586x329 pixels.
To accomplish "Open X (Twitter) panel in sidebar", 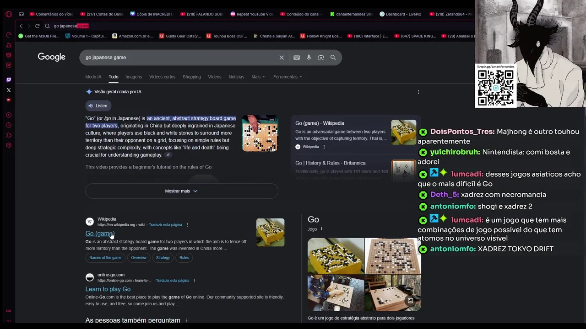I will (x=8, y=90).
